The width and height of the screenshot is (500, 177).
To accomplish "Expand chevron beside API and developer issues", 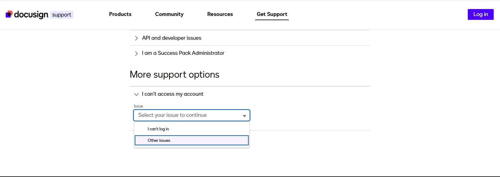I will tap(136, 38).
